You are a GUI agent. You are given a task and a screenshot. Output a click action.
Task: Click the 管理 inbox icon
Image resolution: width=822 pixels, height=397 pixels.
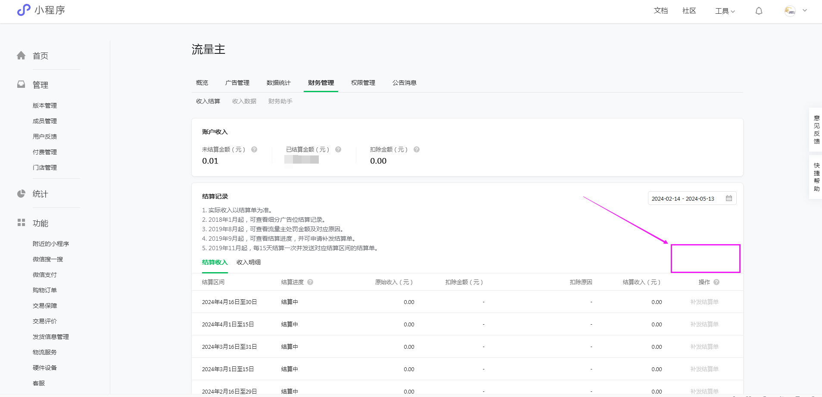pyautogui.click(x=21, y=84)
